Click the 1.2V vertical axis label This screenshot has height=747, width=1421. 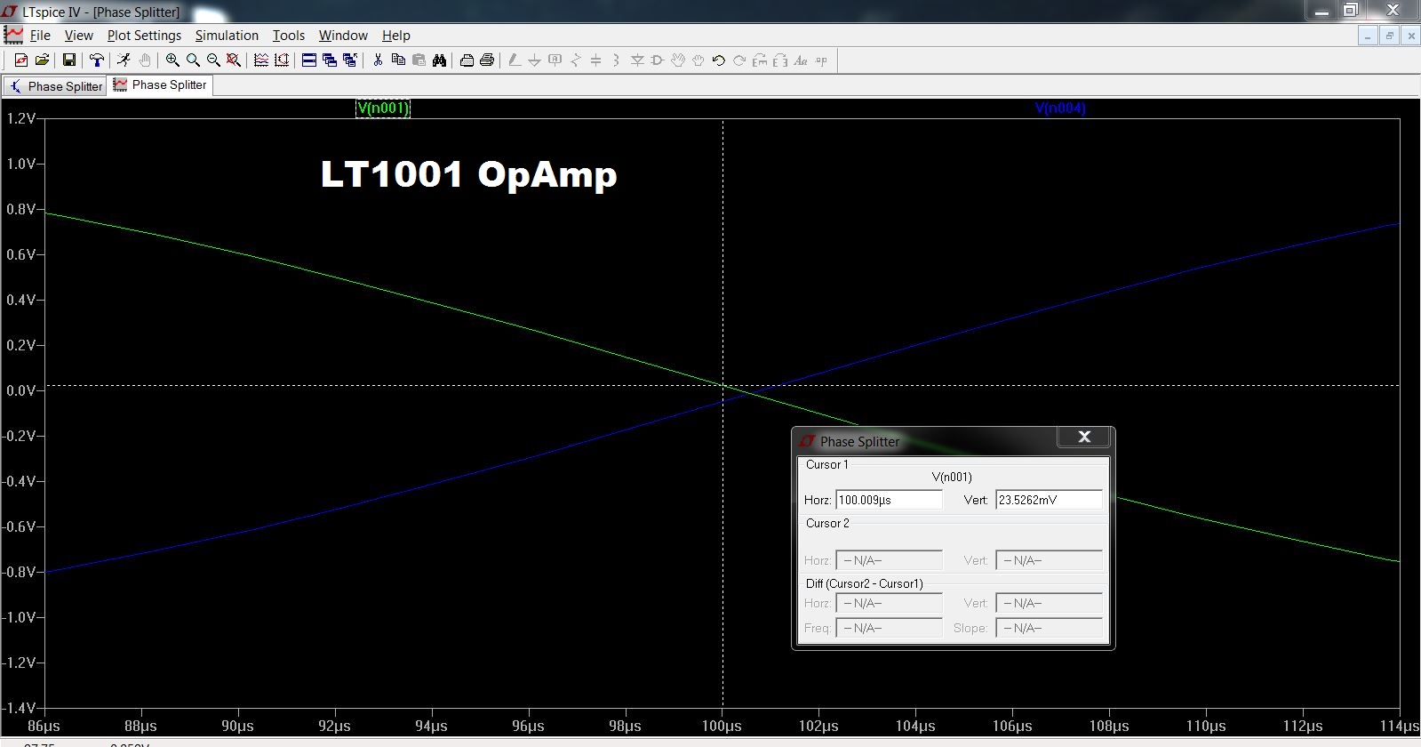(20, 118)
